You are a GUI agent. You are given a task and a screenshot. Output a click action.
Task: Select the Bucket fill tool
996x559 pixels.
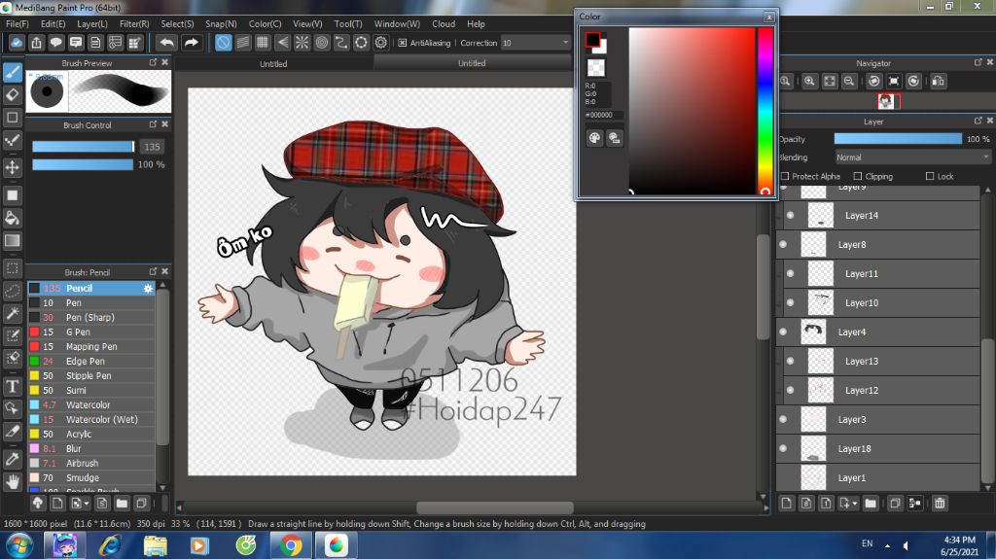[x=12, y=218]
